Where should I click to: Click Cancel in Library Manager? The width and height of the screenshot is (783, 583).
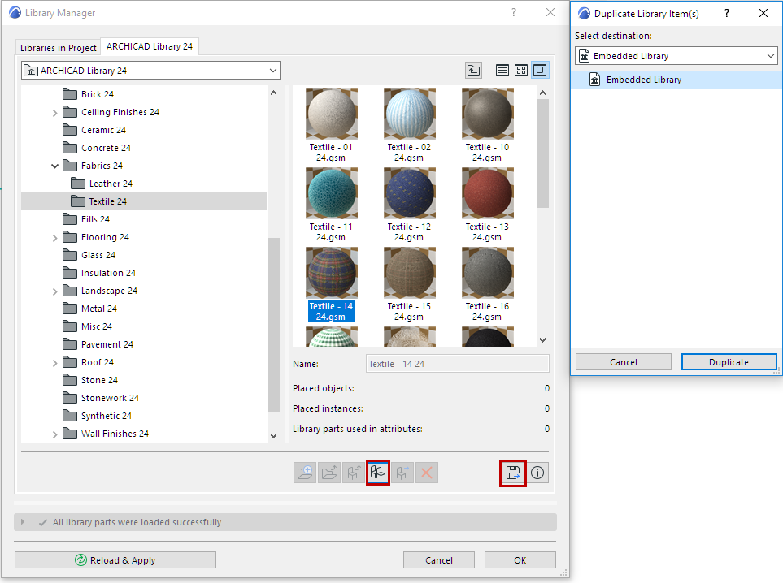point(439,560)
